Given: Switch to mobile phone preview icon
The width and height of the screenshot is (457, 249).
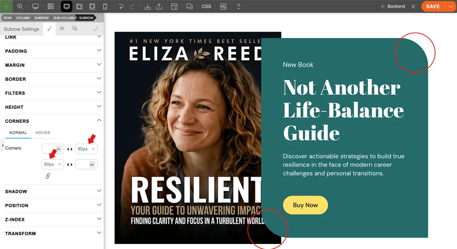Looking at the screenshot, I should tap(105, 6).
